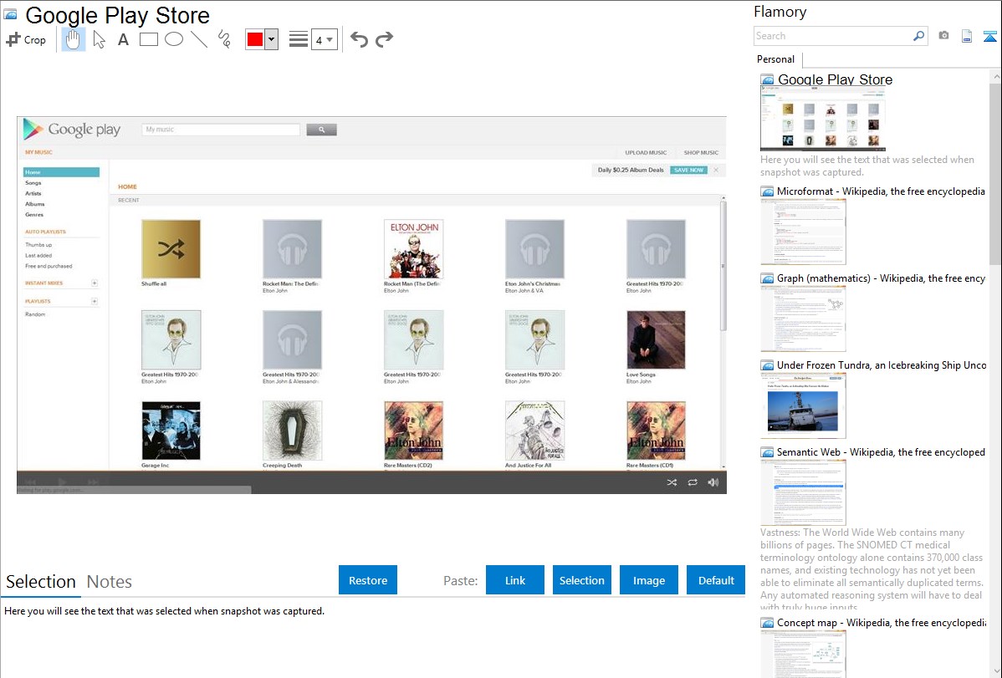The width and height of the screenshot is (1002, 678).
Task: Expand Instant Mixes with plus icon
Action: [x=95, y=283]
